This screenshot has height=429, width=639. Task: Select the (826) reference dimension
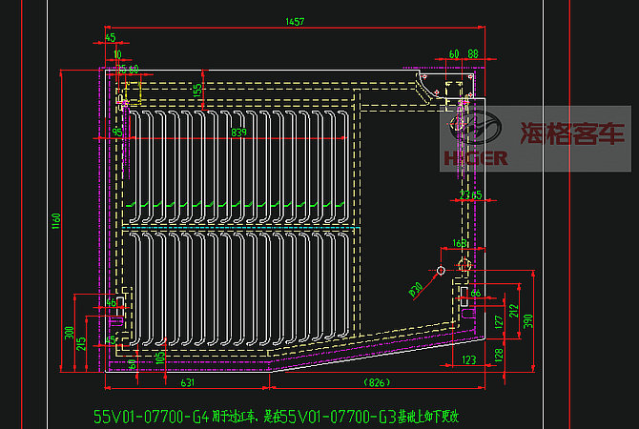pos(378,383)
